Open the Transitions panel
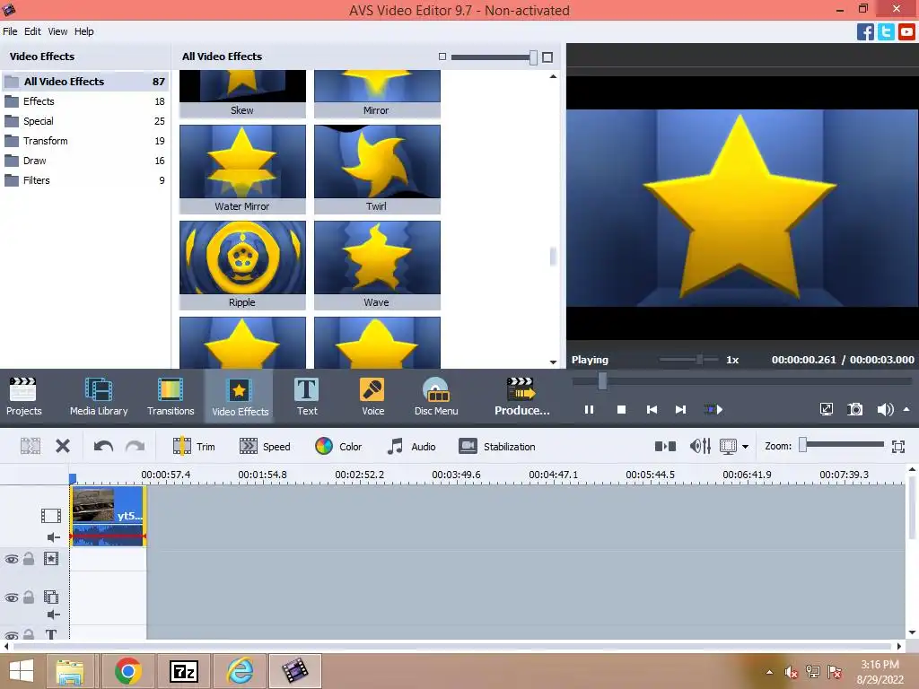919x689 pixels. (171, 397)
